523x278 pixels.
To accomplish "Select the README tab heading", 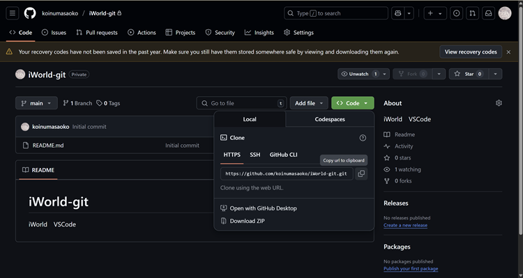I will (x=38, y=170).
